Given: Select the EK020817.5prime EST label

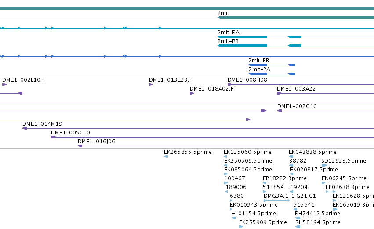Looking at the screenshot, I should tap(314, 170).
